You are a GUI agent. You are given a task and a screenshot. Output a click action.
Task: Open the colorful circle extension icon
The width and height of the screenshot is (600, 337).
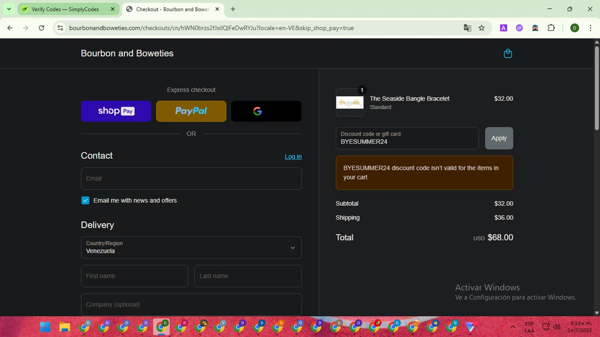519,28
